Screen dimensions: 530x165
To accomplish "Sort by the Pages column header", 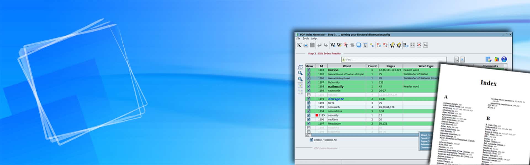I will click(x=391, y=66).
